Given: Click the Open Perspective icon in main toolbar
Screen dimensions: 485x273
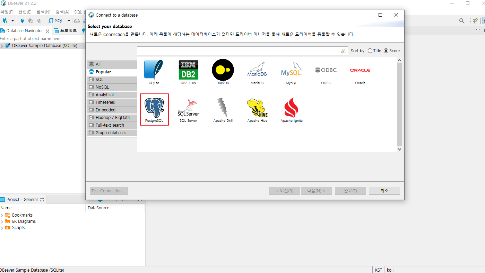Looking at the screenshot, I should (475, 21).
